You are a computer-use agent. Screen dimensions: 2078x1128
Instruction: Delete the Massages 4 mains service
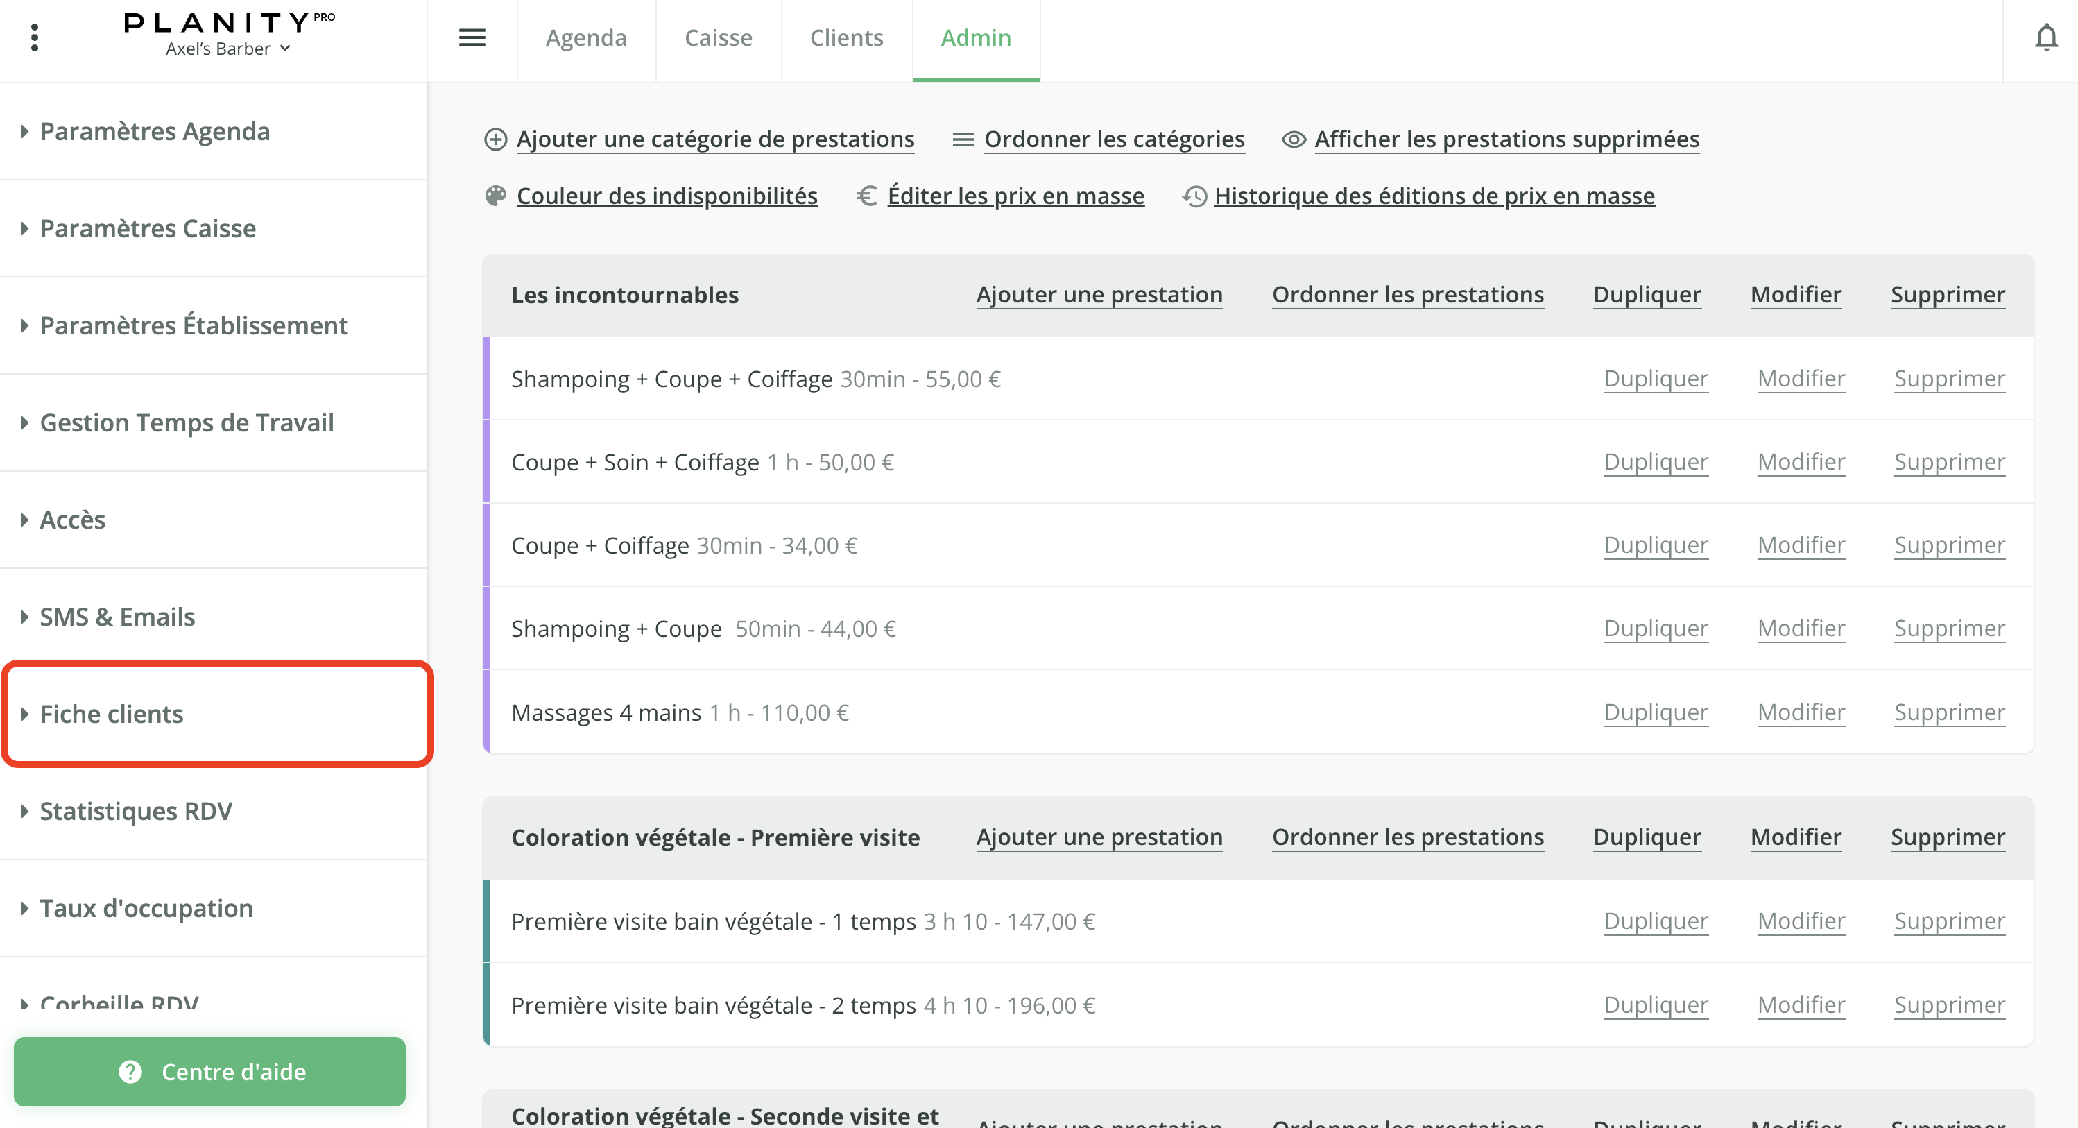point(1949,712)
